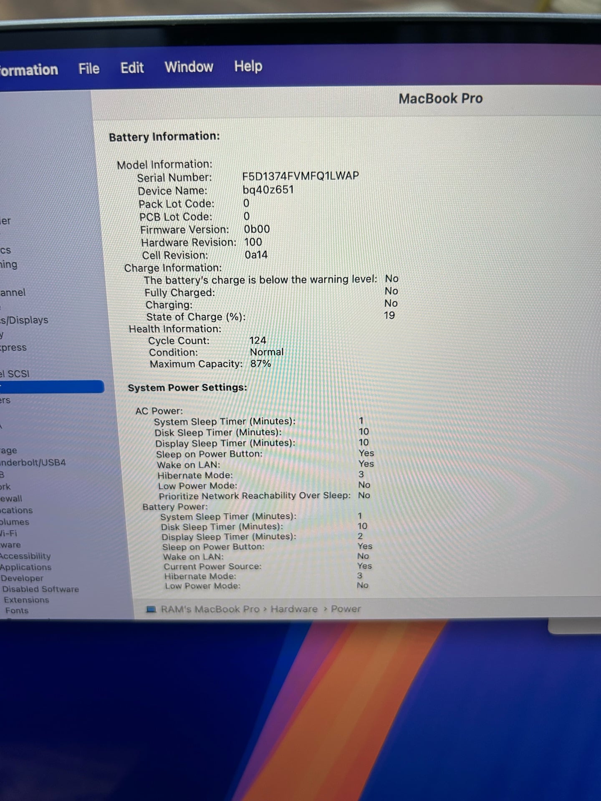Click Prioritize Network Reachability Over Sleep label

[x=255, y=496]
